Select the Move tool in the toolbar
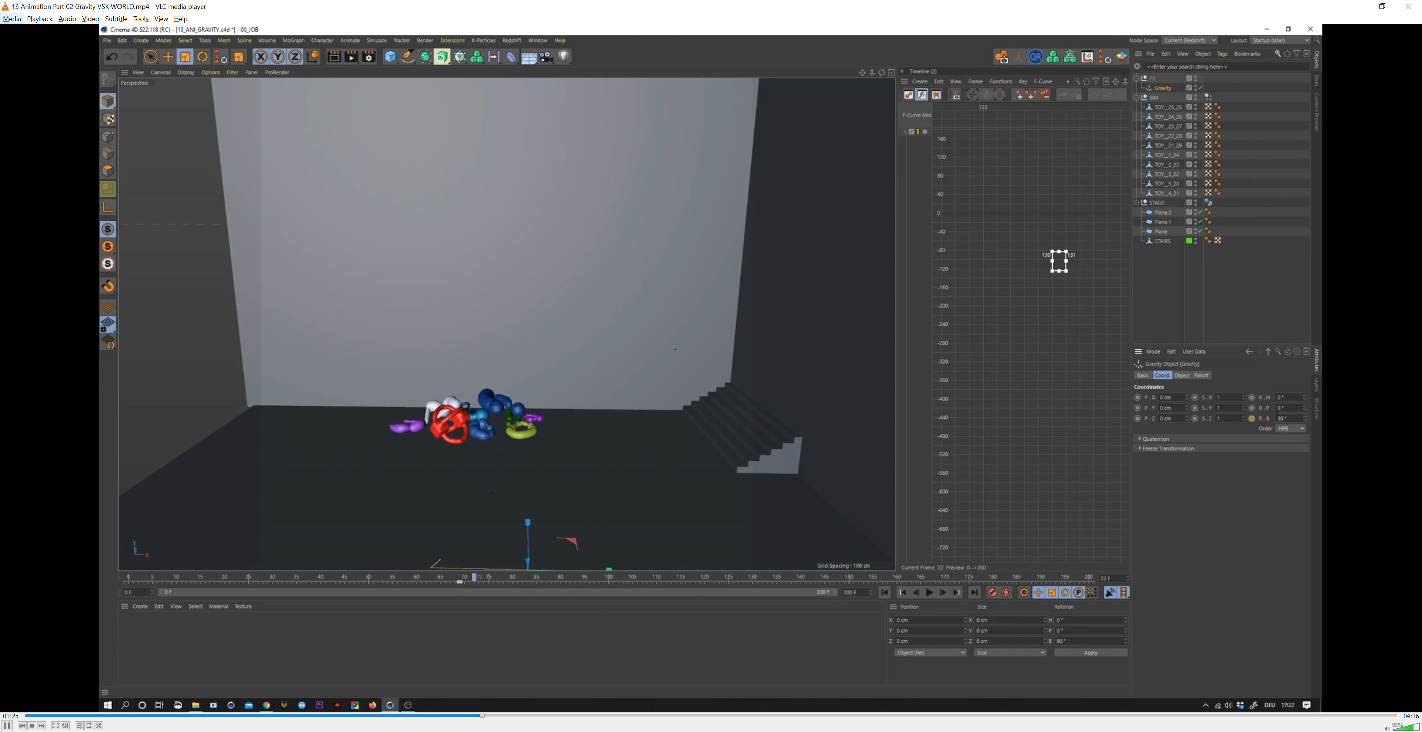The width and height of the screenshot is (1422, 732). click(168, 57)
